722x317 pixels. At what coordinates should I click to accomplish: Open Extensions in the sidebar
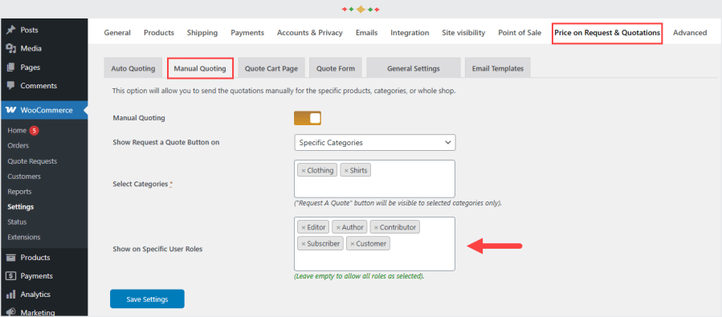pyautogui.click(x=24, y=237)
